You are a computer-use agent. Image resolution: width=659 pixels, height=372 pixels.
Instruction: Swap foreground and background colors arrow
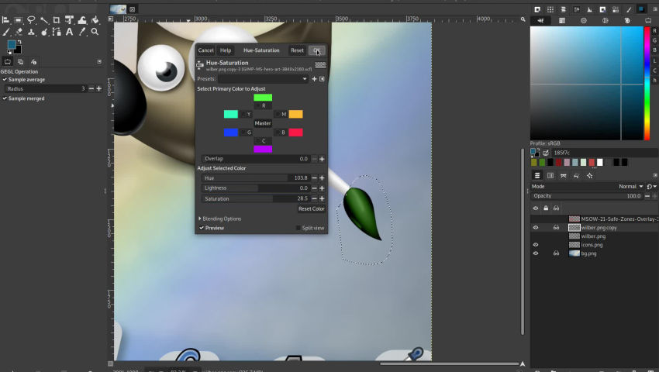[19, 43]
